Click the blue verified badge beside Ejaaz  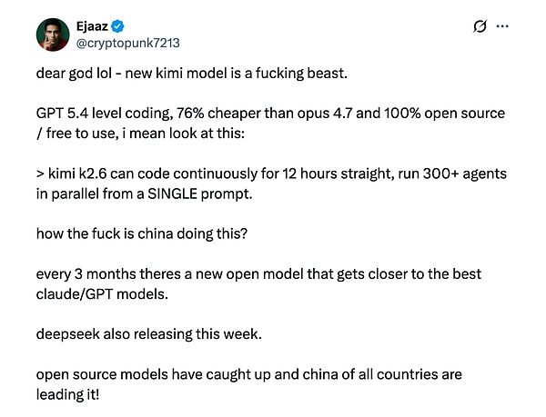pos(120,25)
